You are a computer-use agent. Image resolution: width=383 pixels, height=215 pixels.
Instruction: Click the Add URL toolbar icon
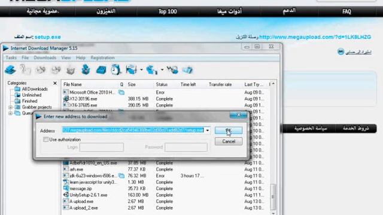tap(10, 70)
